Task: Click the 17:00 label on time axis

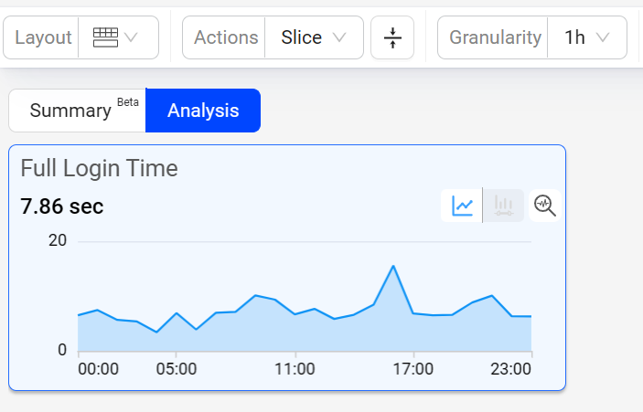Action: [x=413, y=369]
